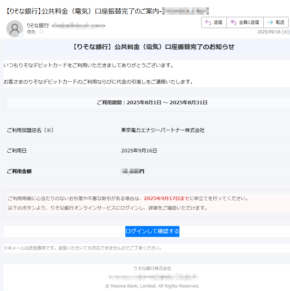Click 東京電力エナジーパートナー株式会社 text
Image resolution: width=290 pixels, height=291 pixels.
coord(163,130)
